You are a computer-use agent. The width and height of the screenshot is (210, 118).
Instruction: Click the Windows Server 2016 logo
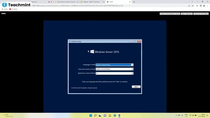pyautogui.click(x=105, y=52)
